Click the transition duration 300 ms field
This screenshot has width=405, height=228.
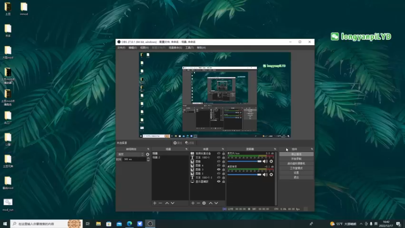[134, 160]
